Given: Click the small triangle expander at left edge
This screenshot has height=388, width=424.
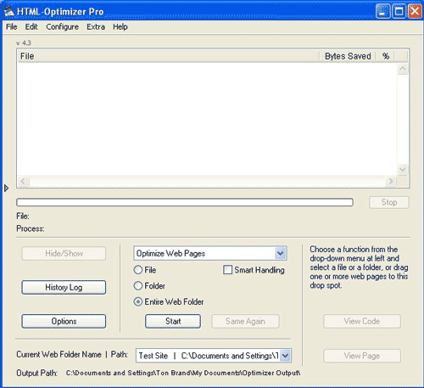Looking at the screenshot, I should 6,188.
